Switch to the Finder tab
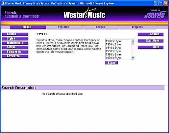Screen dimensions: 169x133 pos(28,27)
